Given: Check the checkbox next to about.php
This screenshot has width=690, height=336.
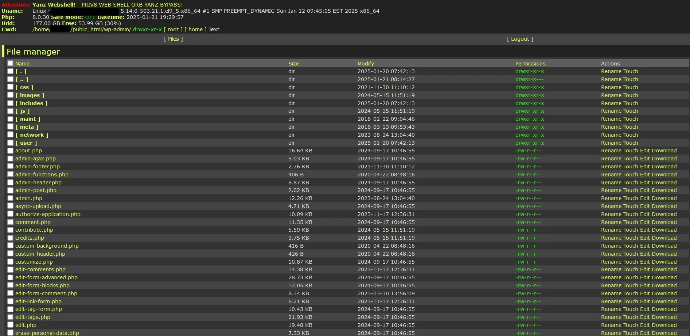Looking at the screenshot, I should tap(10, 150).
